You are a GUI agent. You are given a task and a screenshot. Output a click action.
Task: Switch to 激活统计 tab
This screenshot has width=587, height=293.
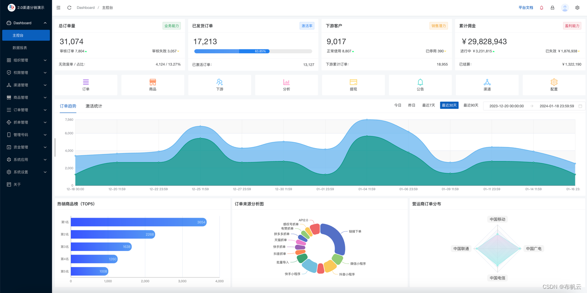94,106
